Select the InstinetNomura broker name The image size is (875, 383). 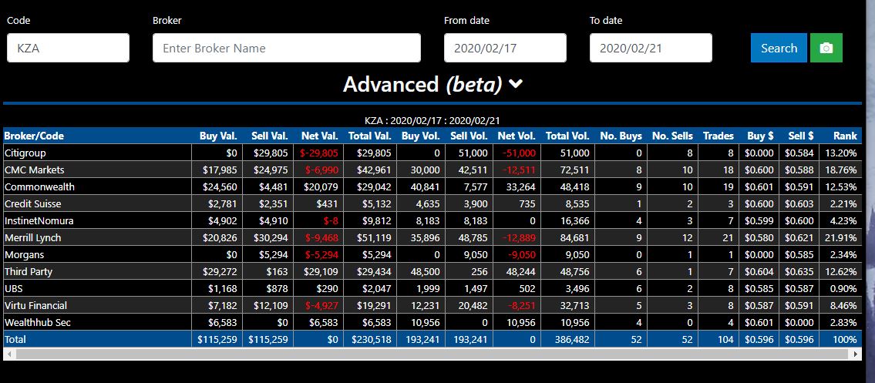pos(39,220)
